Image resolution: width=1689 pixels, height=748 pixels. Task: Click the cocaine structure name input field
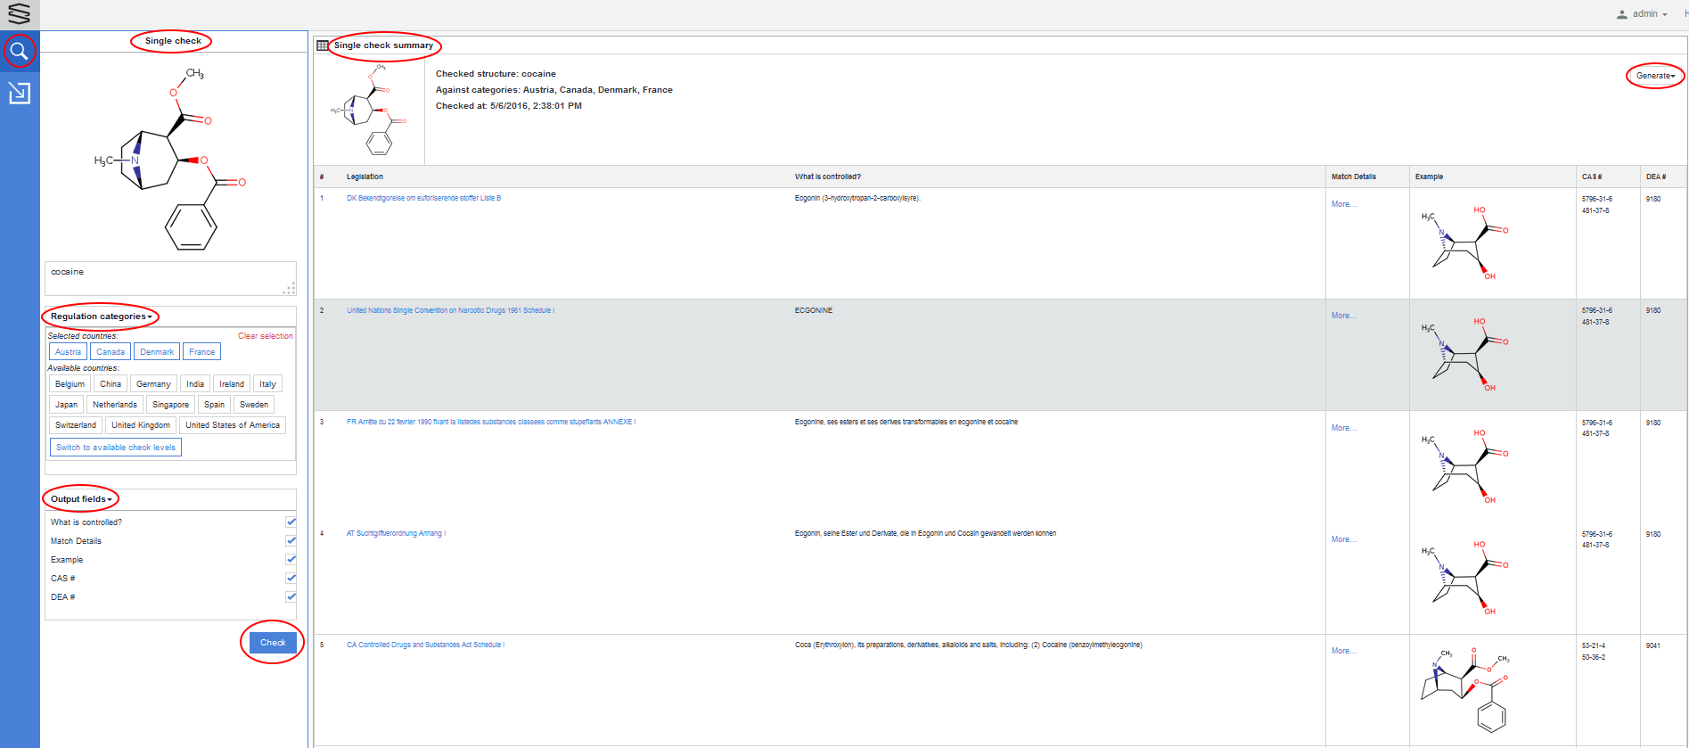click(170, 278)
